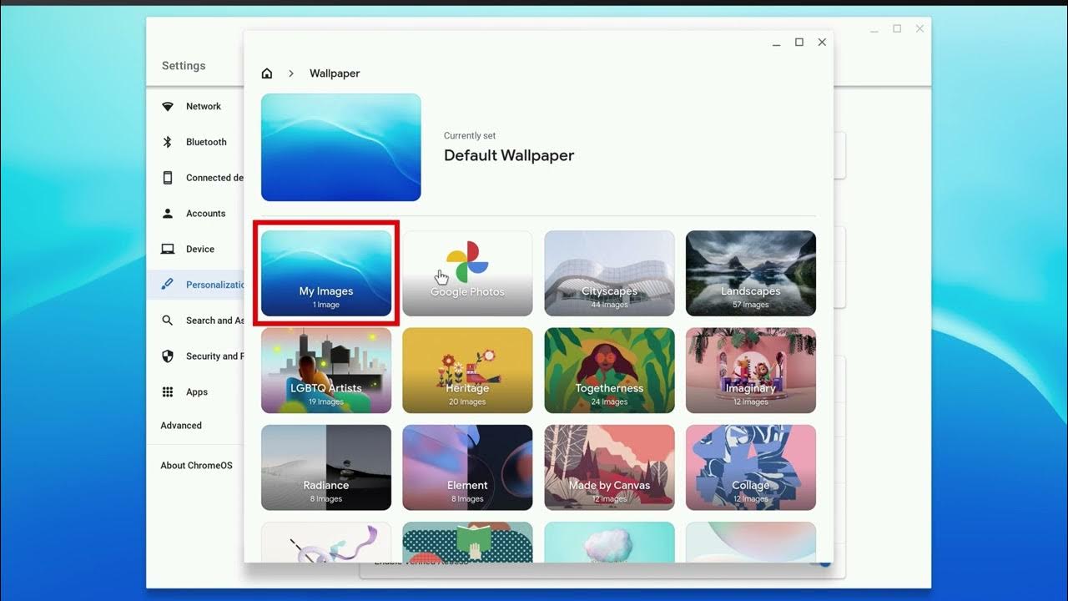
Task: Click the Settings title in back window
Action: coord(184,66)
